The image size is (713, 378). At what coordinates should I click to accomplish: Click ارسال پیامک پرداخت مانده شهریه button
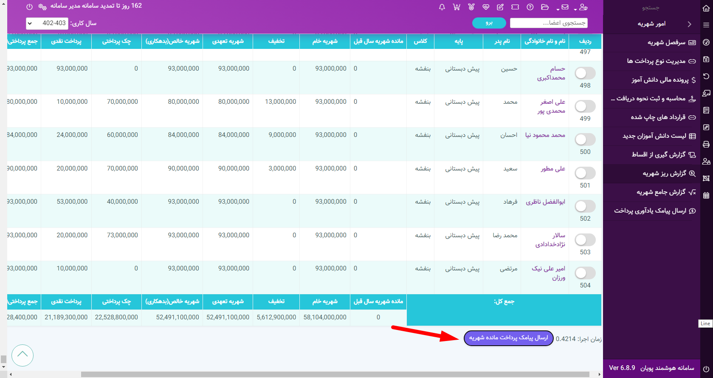coord(508,338)
